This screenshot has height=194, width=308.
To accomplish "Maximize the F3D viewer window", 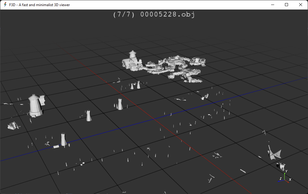I will coord(286,5).
